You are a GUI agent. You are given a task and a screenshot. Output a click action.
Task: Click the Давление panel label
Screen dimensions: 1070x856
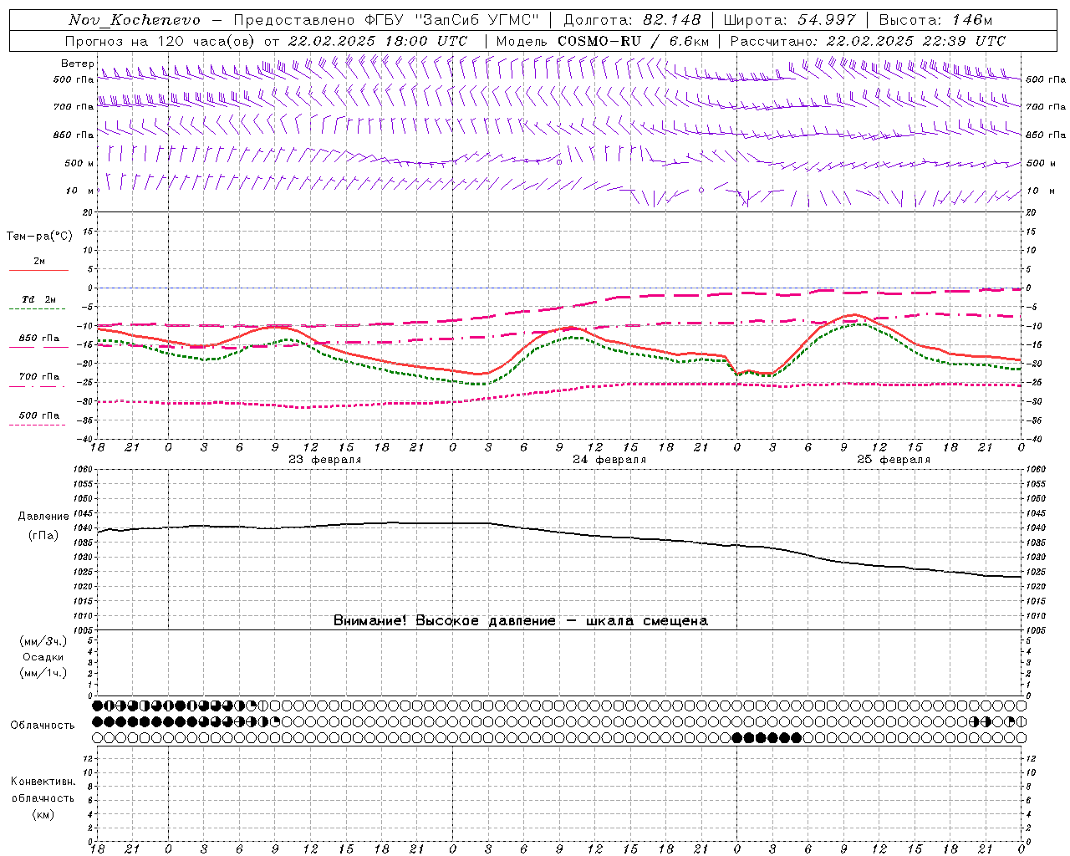tap(43, 517)
